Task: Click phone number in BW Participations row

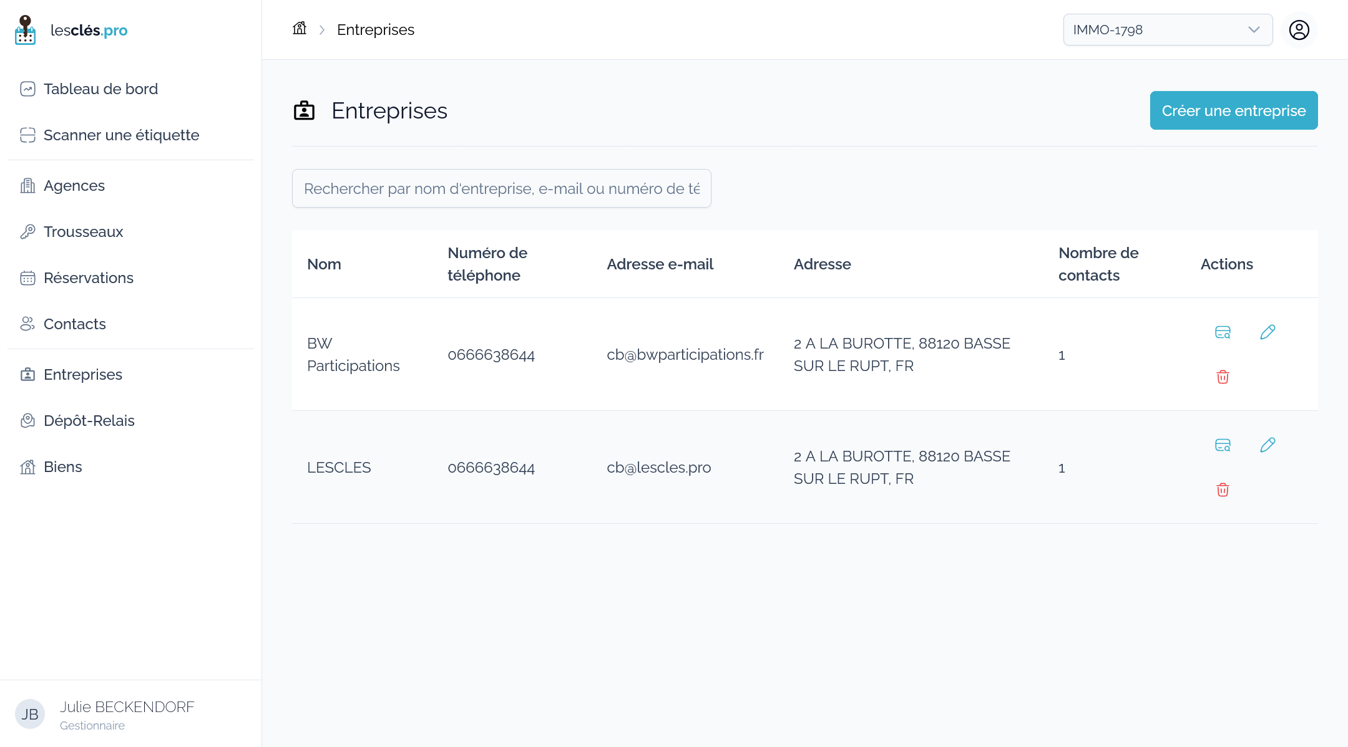Action: [x=491, y=355]
